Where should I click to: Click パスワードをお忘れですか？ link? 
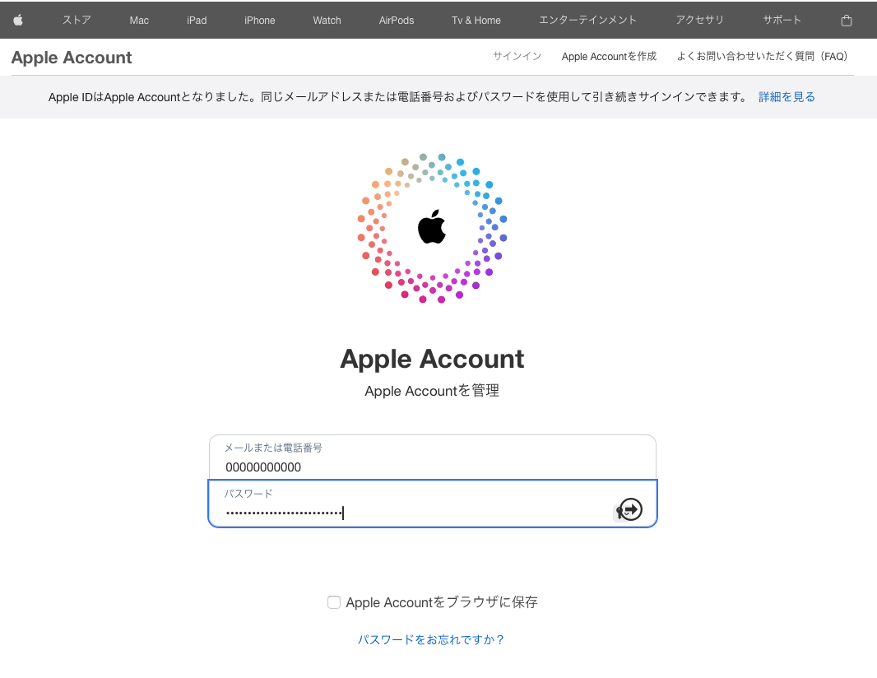click(x=431, y=639)
